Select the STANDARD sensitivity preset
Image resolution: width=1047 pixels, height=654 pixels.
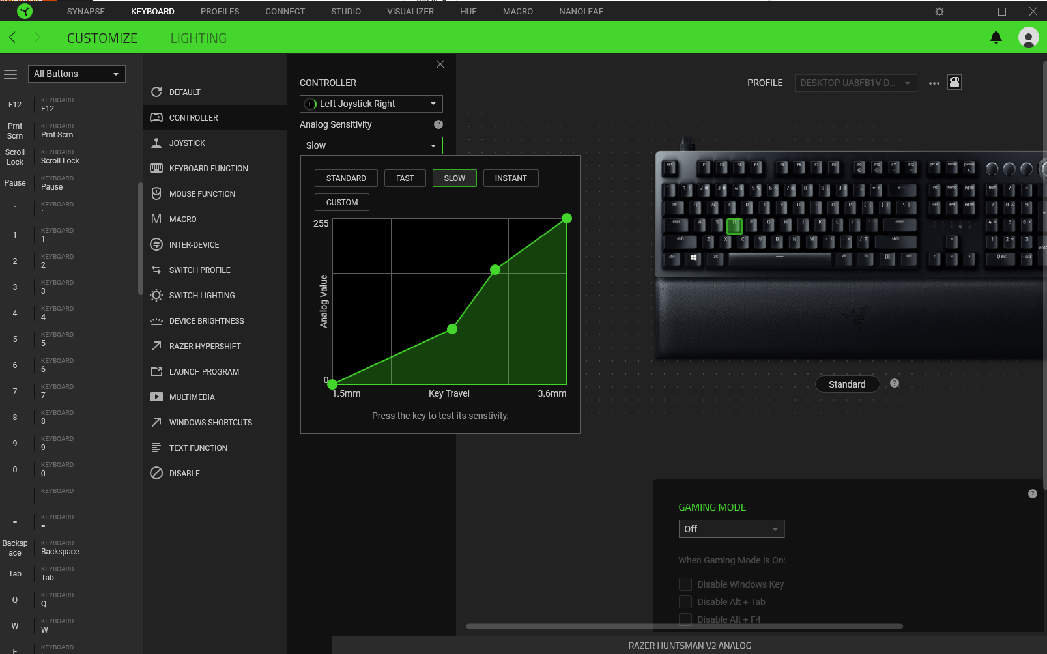click(x=346, y=178)
